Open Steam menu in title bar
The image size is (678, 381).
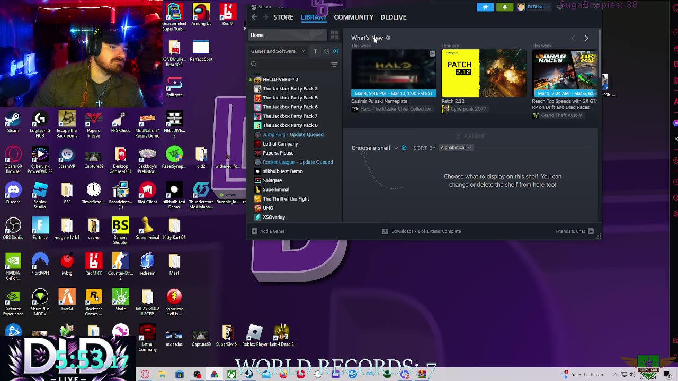261,7
